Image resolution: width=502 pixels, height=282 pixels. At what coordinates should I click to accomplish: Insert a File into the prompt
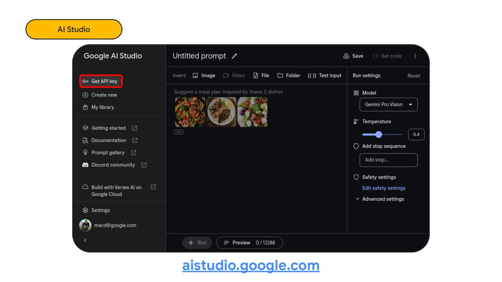(261, 75)
